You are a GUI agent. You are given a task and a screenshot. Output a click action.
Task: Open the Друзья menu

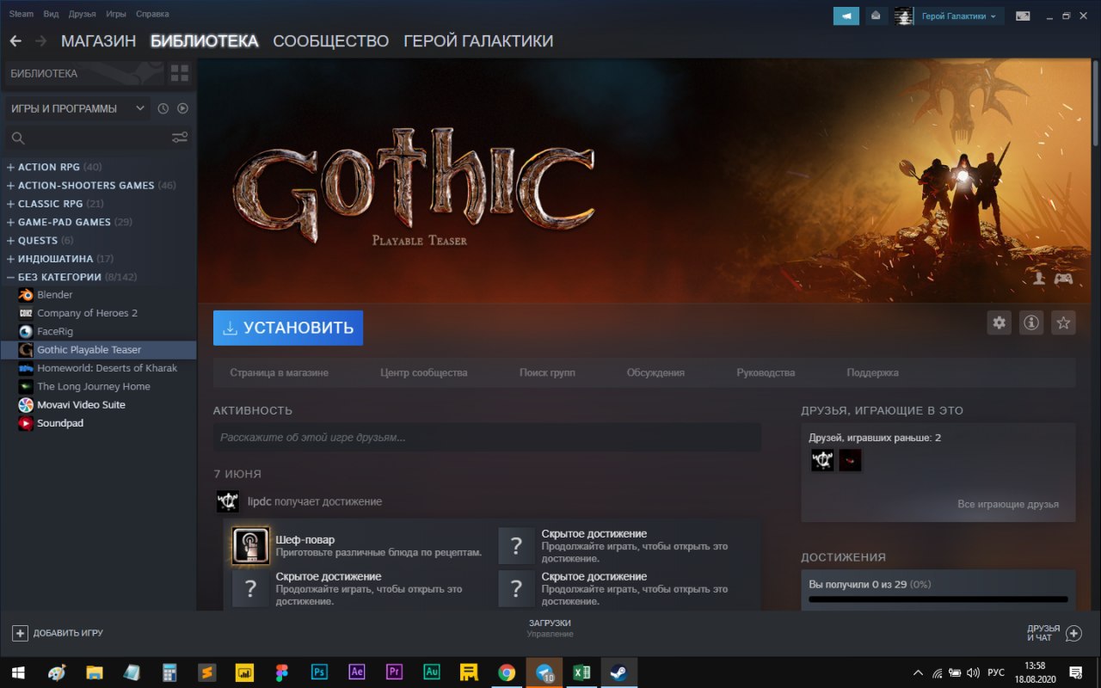[83, 14]
